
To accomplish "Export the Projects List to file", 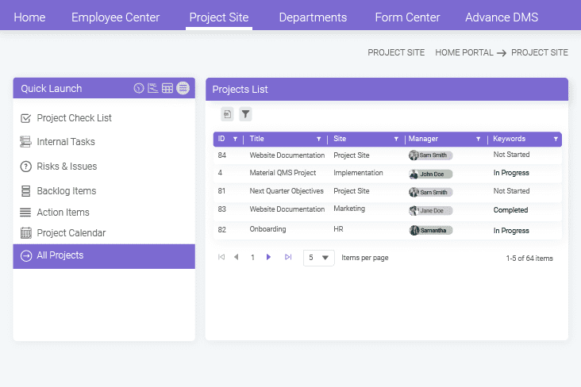I will [x=227, y=114].
